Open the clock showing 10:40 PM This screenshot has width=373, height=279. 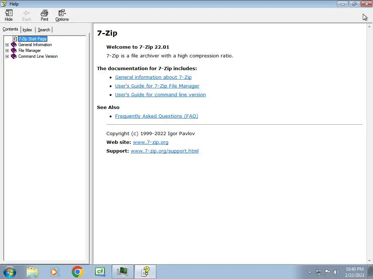tap(354, 272)
